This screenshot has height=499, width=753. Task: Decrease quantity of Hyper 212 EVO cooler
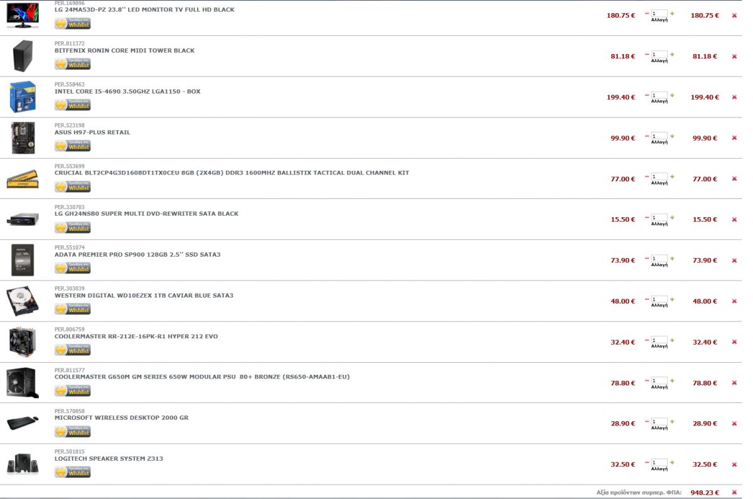click(647, 340)
